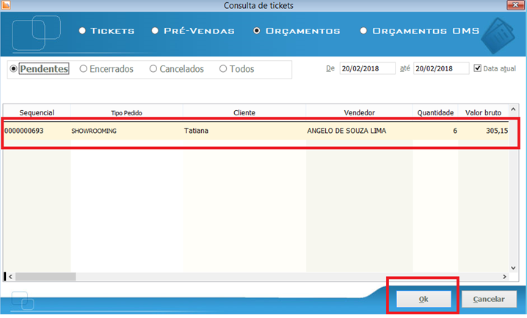Sort by the Quantidade column header
The width and height of the screenshot is (527, 318).
tap(435, 112)
